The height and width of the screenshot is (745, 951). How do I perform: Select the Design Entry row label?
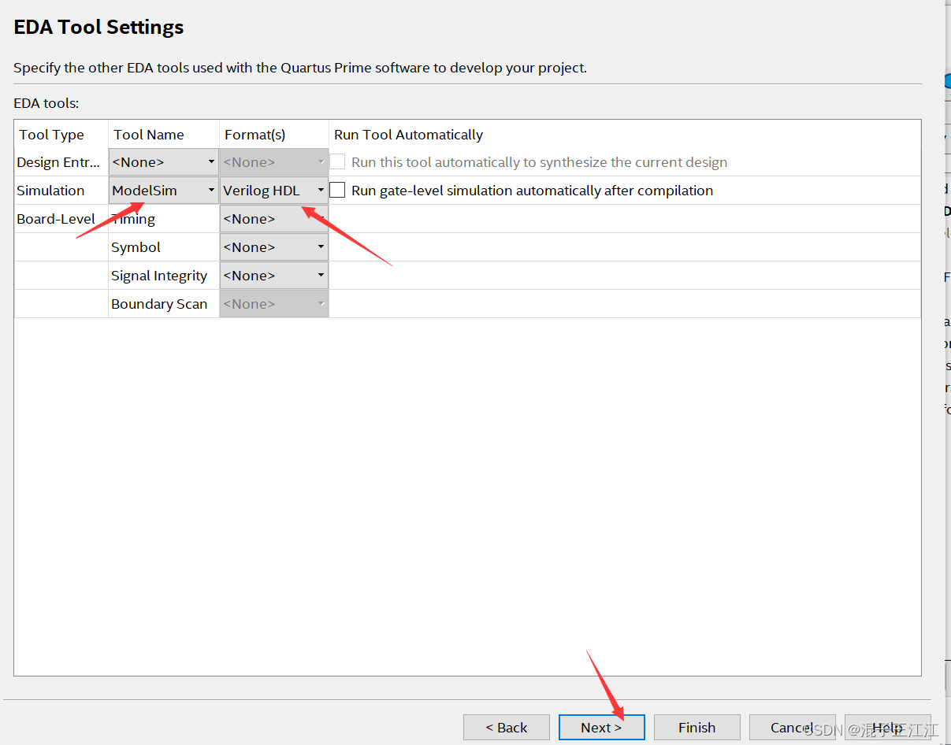tap(58, 162)
